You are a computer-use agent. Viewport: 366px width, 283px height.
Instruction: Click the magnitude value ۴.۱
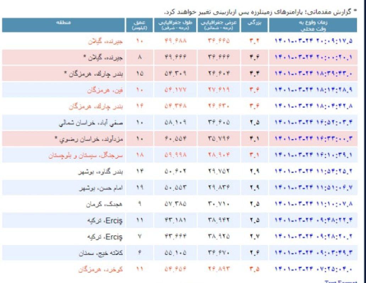(254, 139)
